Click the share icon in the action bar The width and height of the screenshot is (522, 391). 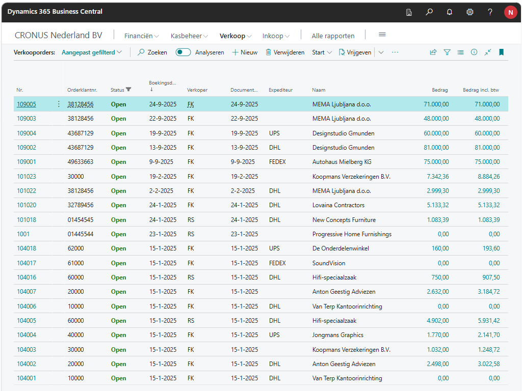433,52
